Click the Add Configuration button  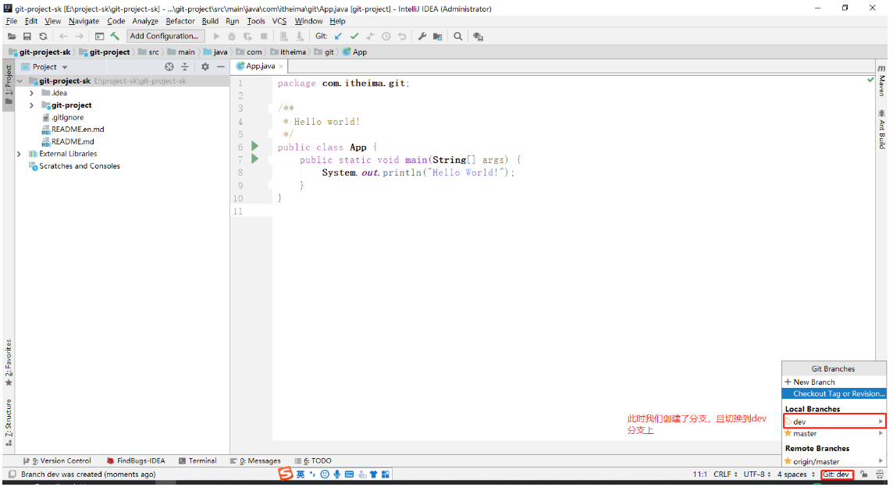click(164, 36)
